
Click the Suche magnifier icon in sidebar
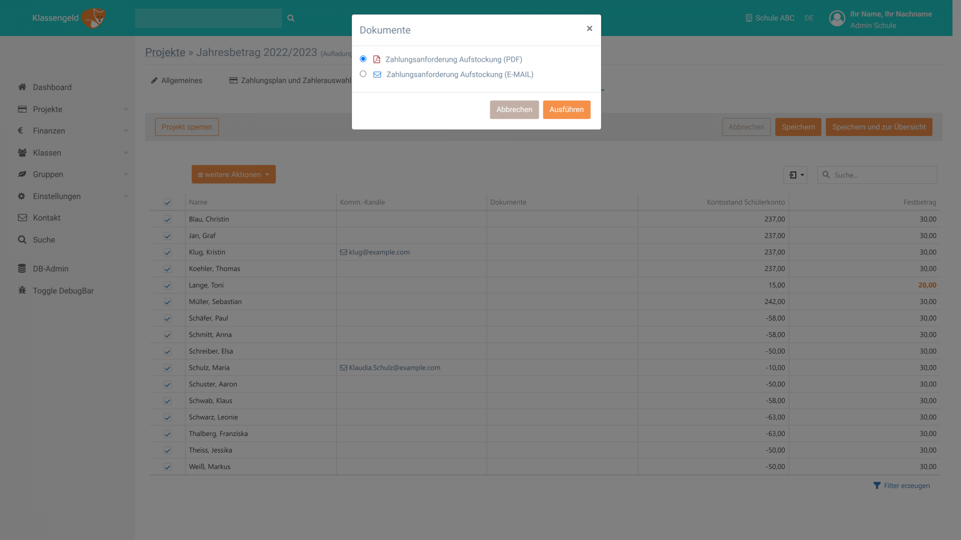pyautogui.click(x=22, y=239)
